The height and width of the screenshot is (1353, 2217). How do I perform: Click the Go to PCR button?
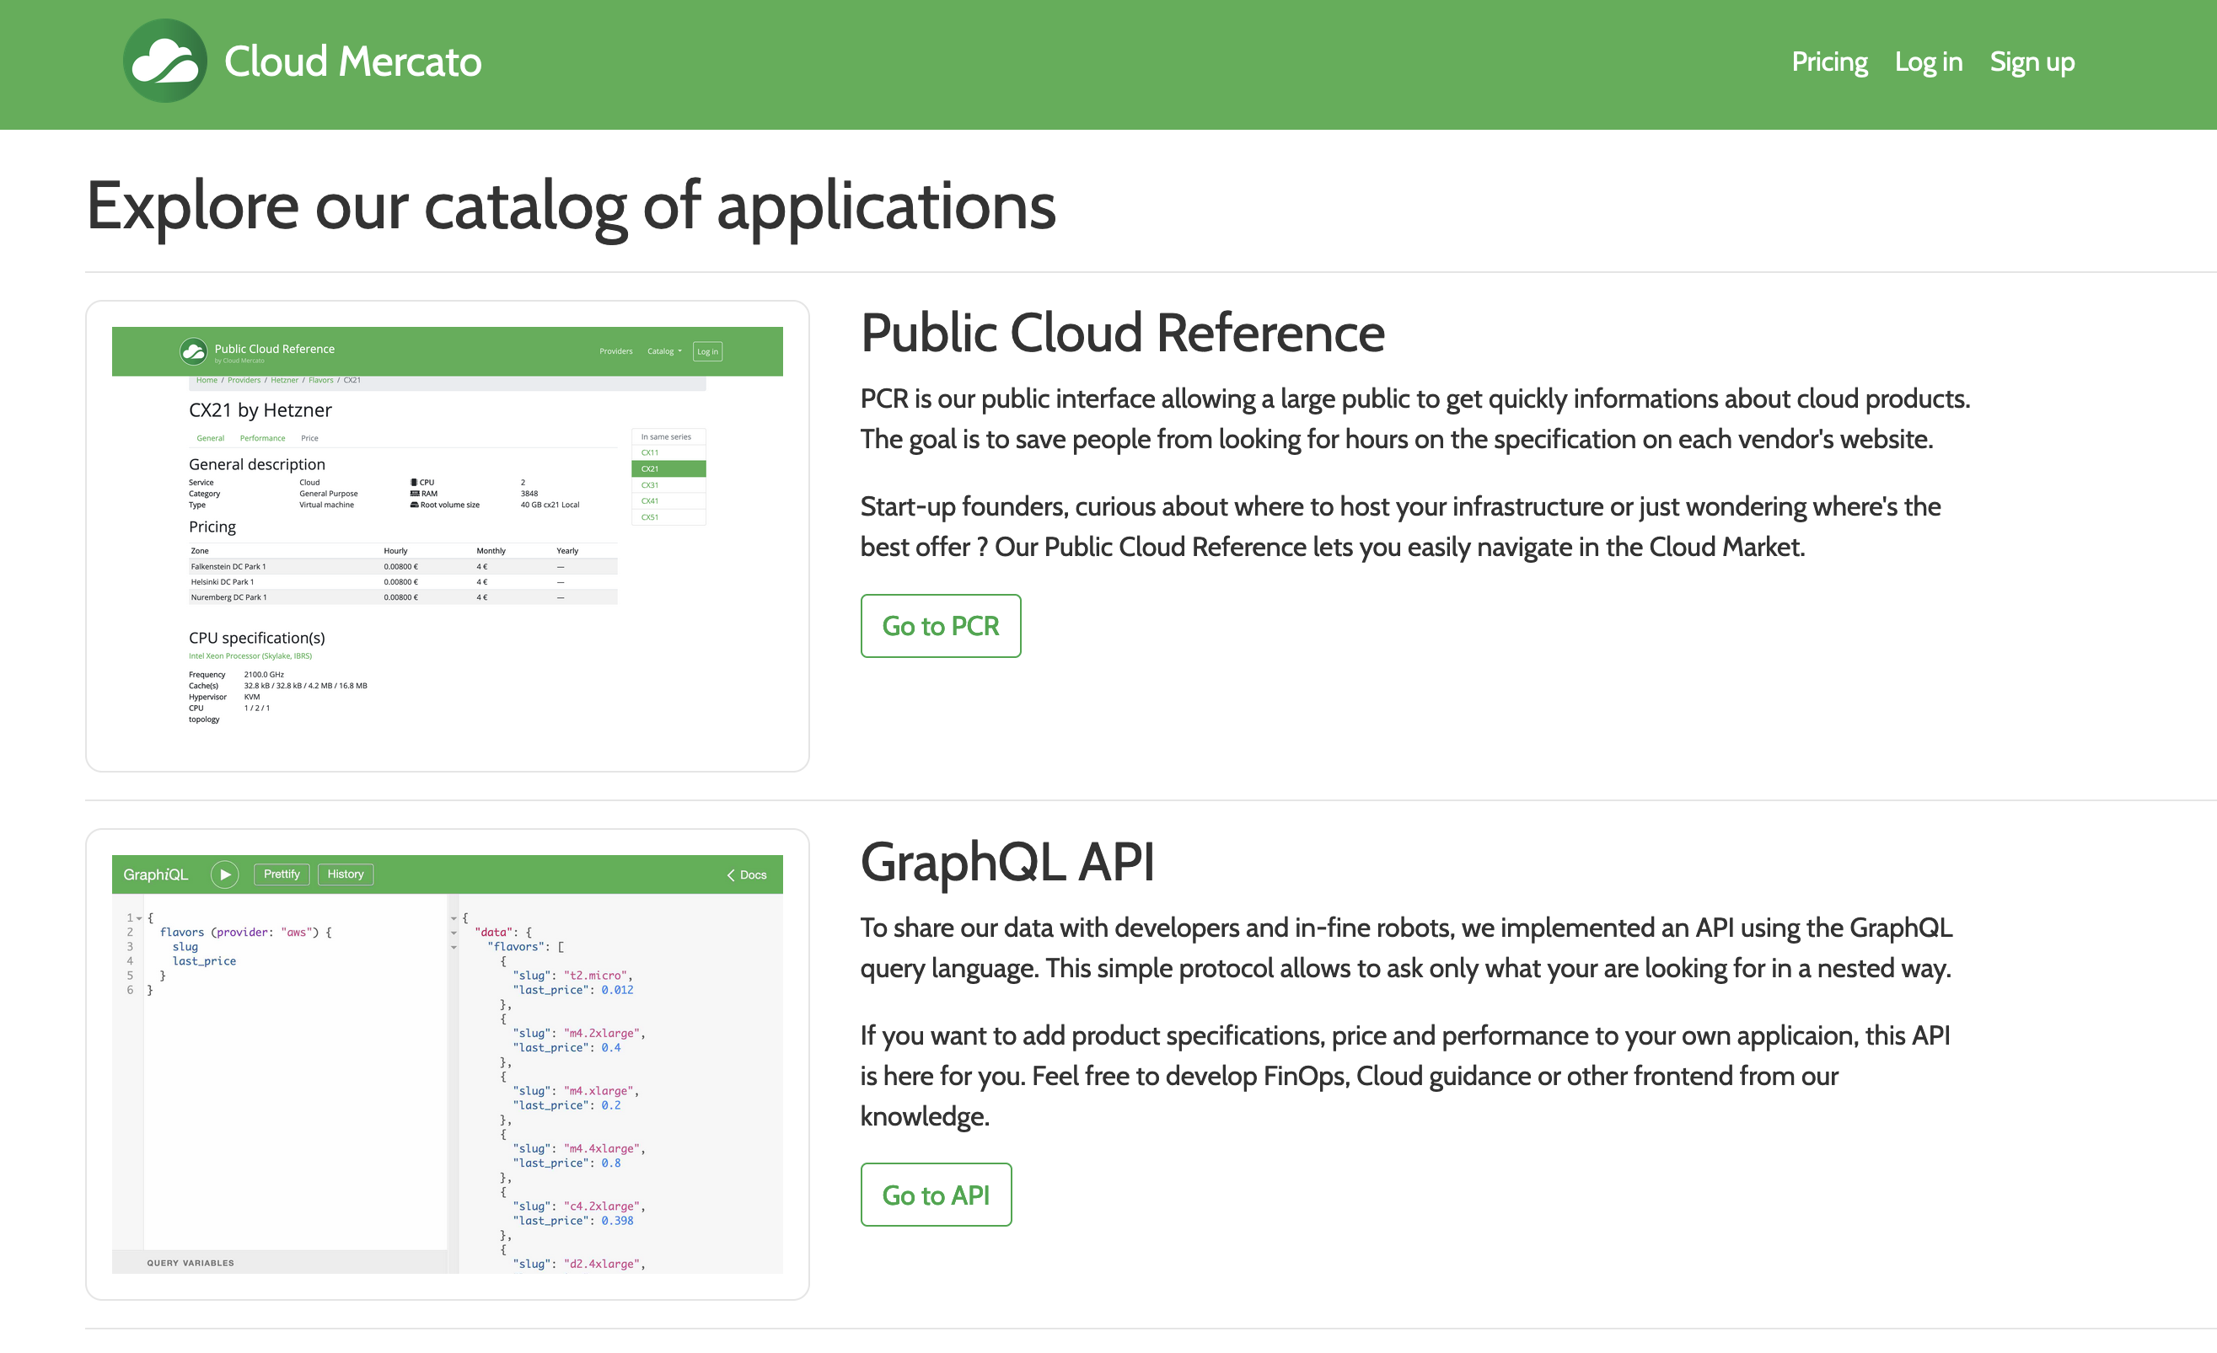[x=940, y=626]
